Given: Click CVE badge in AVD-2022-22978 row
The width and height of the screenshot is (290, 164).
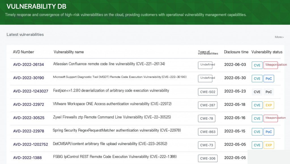Looking at the screenshot, I should pyautogui.click(x=257, y=132).
